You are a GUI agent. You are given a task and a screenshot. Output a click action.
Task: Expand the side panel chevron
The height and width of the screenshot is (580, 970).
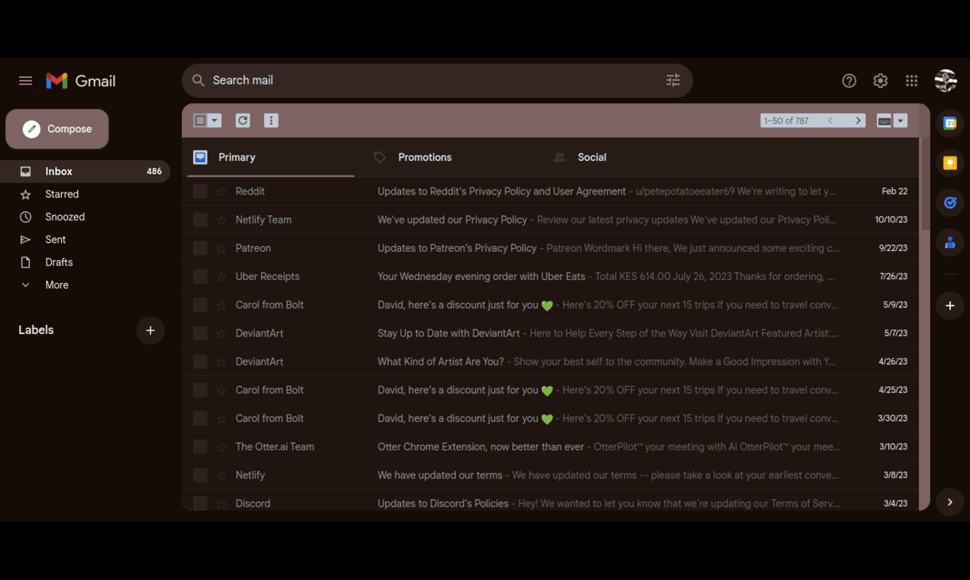pos(949,502)
